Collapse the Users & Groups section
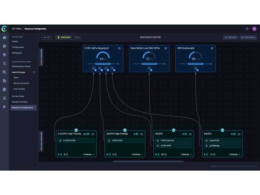The height and width of the screenshot is (195, 260). [x=34, y=72]
